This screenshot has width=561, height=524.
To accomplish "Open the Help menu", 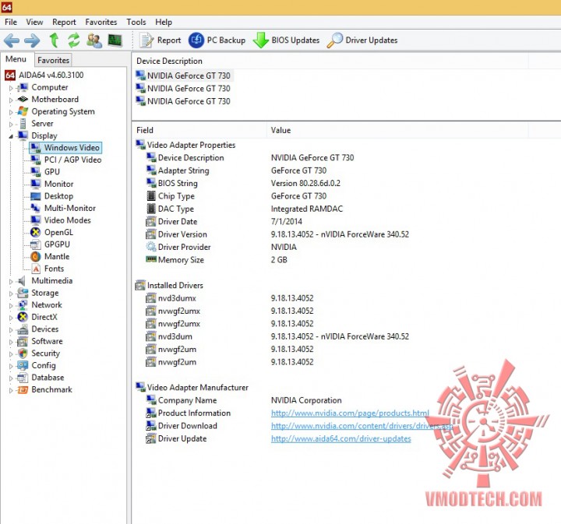I will tap(164, 22).
